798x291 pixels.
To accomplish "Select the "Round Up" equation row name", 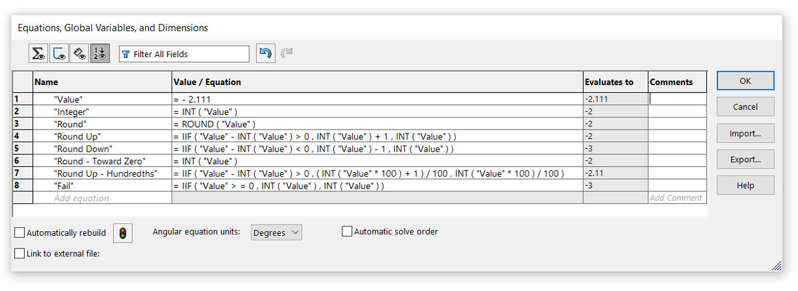I will [x=77, y=136].
